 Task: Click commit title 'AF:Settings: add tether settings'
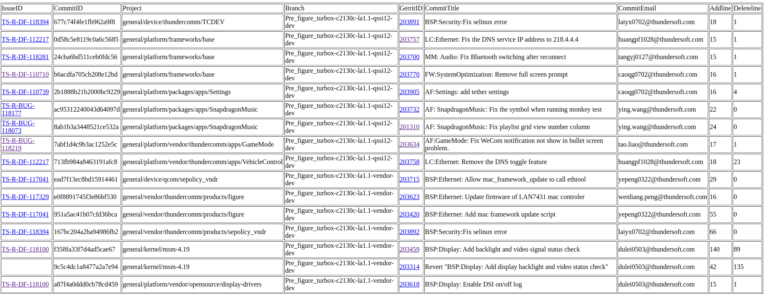(467, 92)
